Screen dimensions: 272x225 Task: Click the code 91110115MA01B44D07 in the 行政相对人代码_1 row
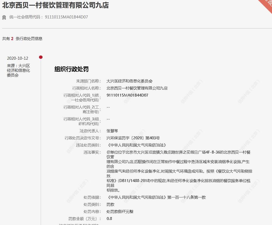(127, 95)
